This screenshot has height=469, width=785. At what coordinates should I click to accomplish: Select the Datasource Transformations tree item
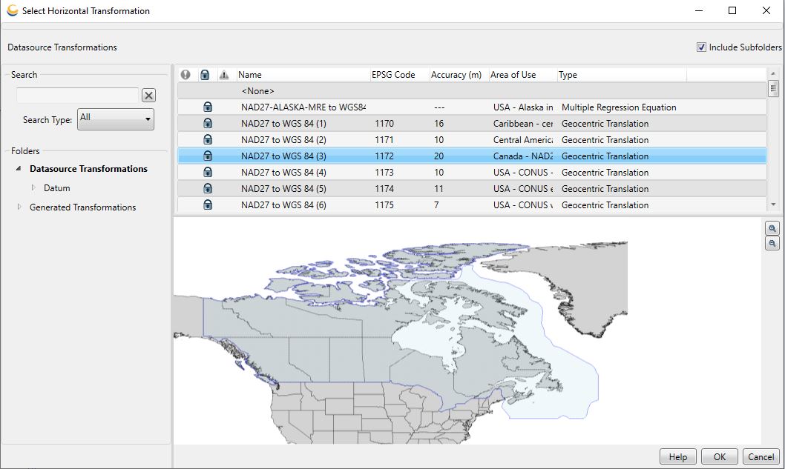tap(88, 168)
